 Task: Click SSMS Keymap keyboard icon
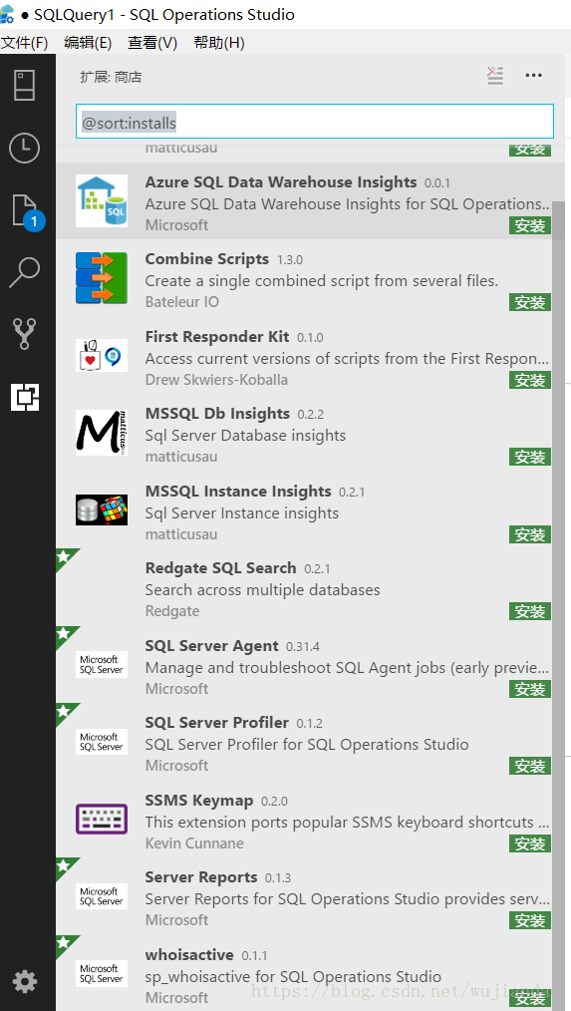[x=102, y=819]
